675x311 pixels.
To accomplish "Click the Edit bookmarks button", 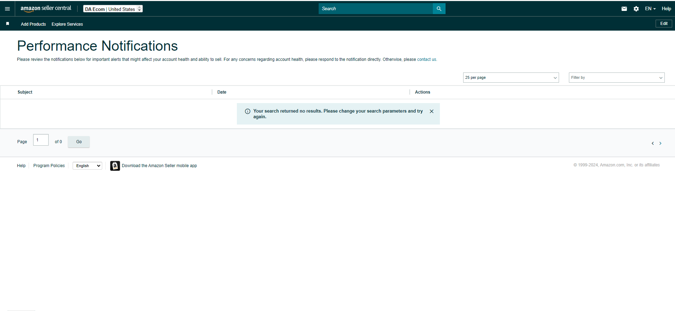I will click(664, 24).
